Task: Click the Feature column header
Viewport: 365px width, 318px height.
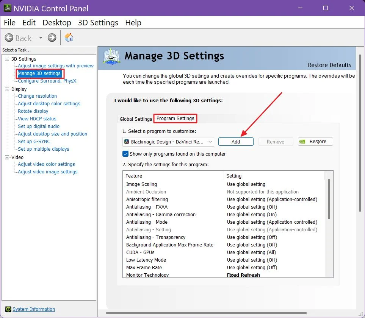Action: 173,176
